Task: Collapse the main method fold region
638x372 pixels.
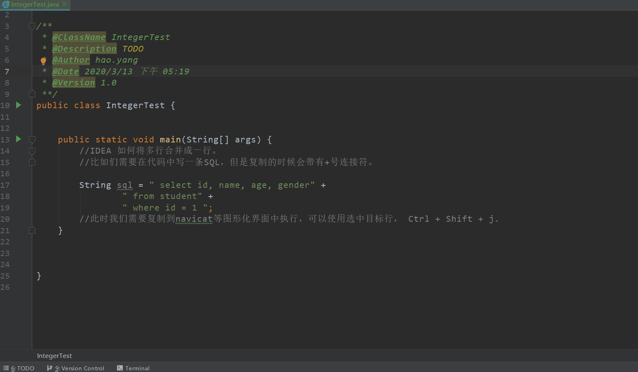Action: pyautogui.click(x=32, y=140)
